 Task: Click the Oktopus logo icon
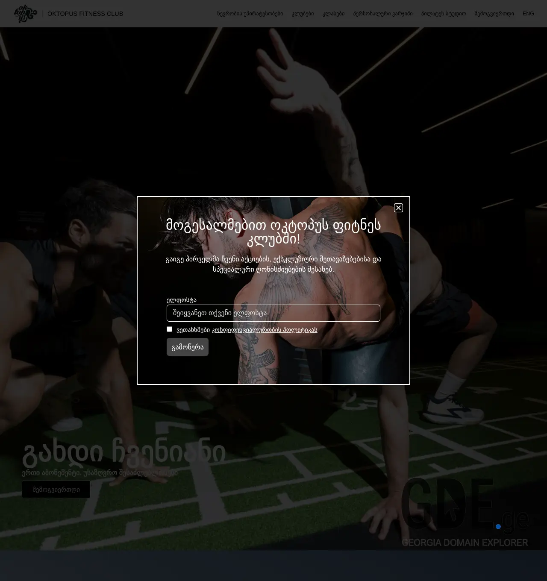click(x=26, y=13)
